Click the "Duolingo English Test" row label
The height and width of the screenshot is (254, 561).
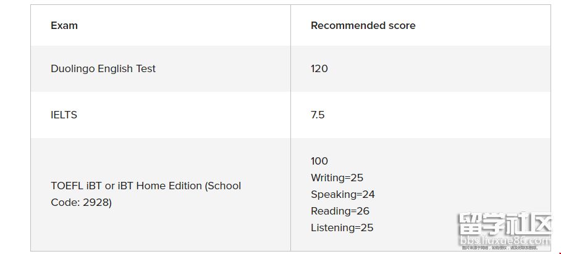(103, 68)
